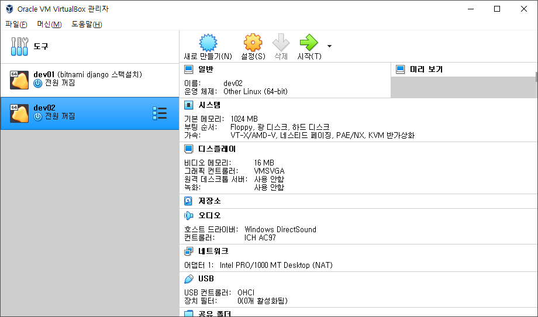The width and height of the screenshot is (538, 317).
Task: Click the 1024 MB base memory value
Action: pos(244,119)
